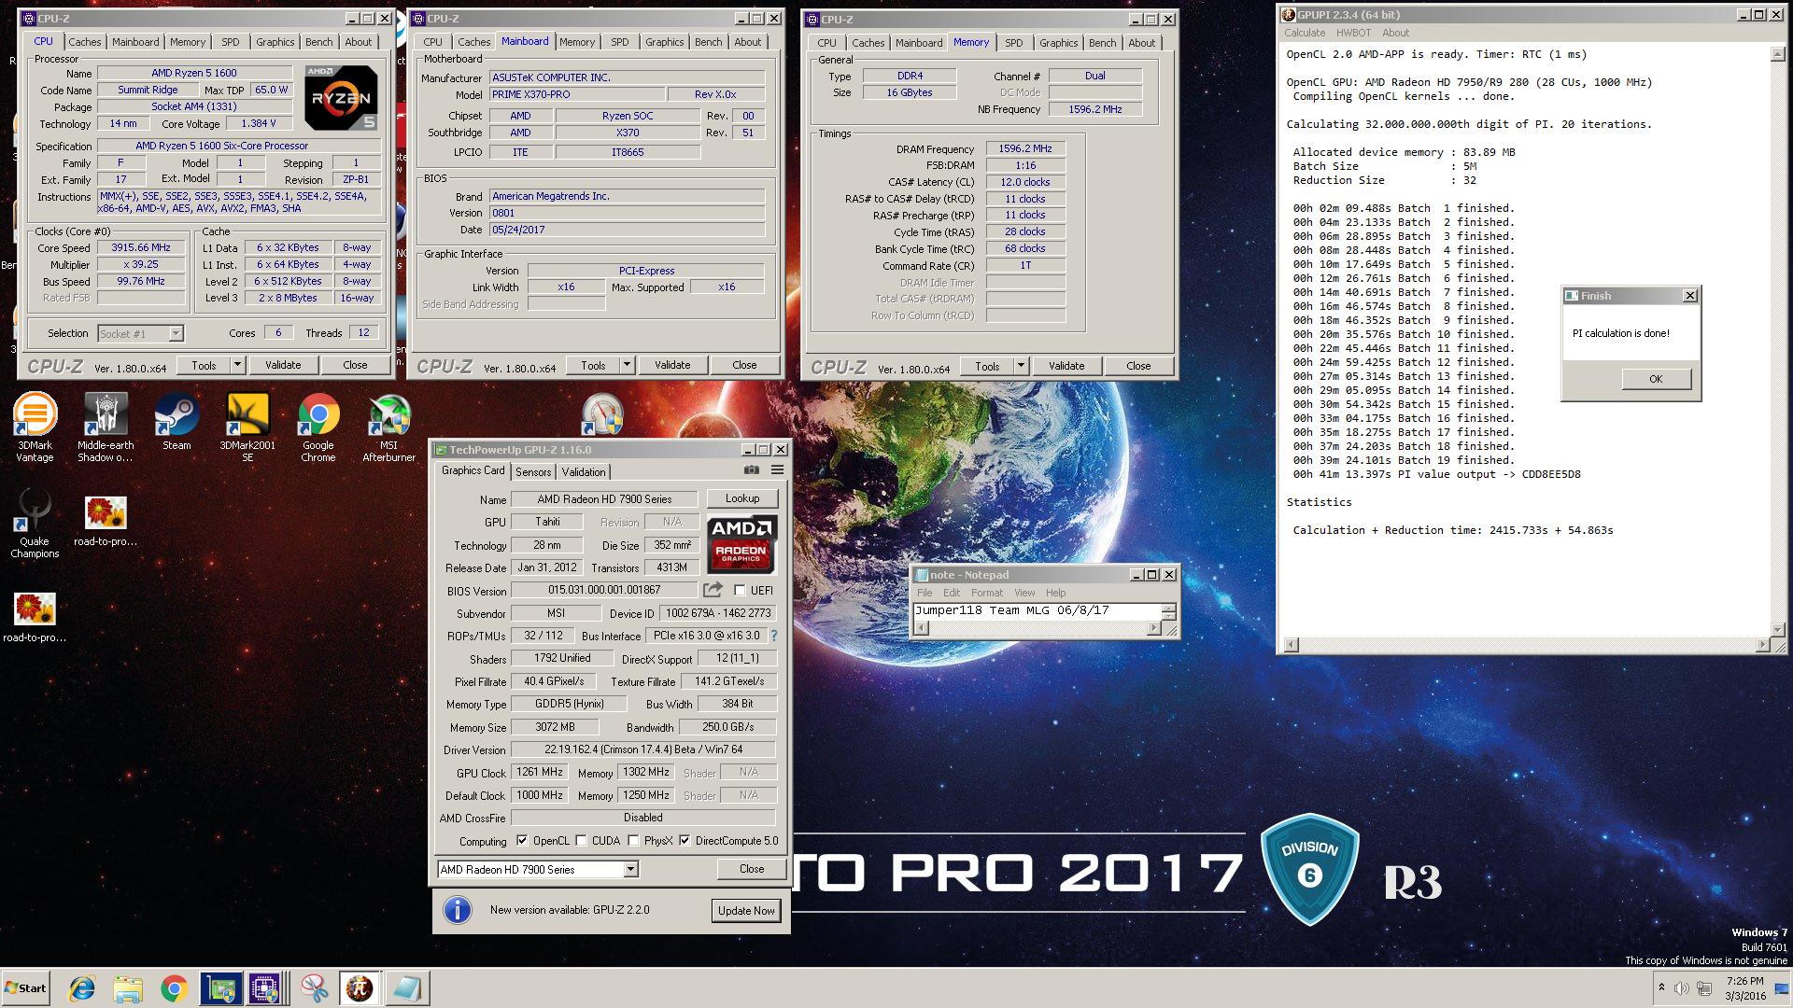The height and width of the screenshot is (1008, 1793).
Task: Toggle the UEFI checkbox in GPU-Z
Action: [740, 590]
